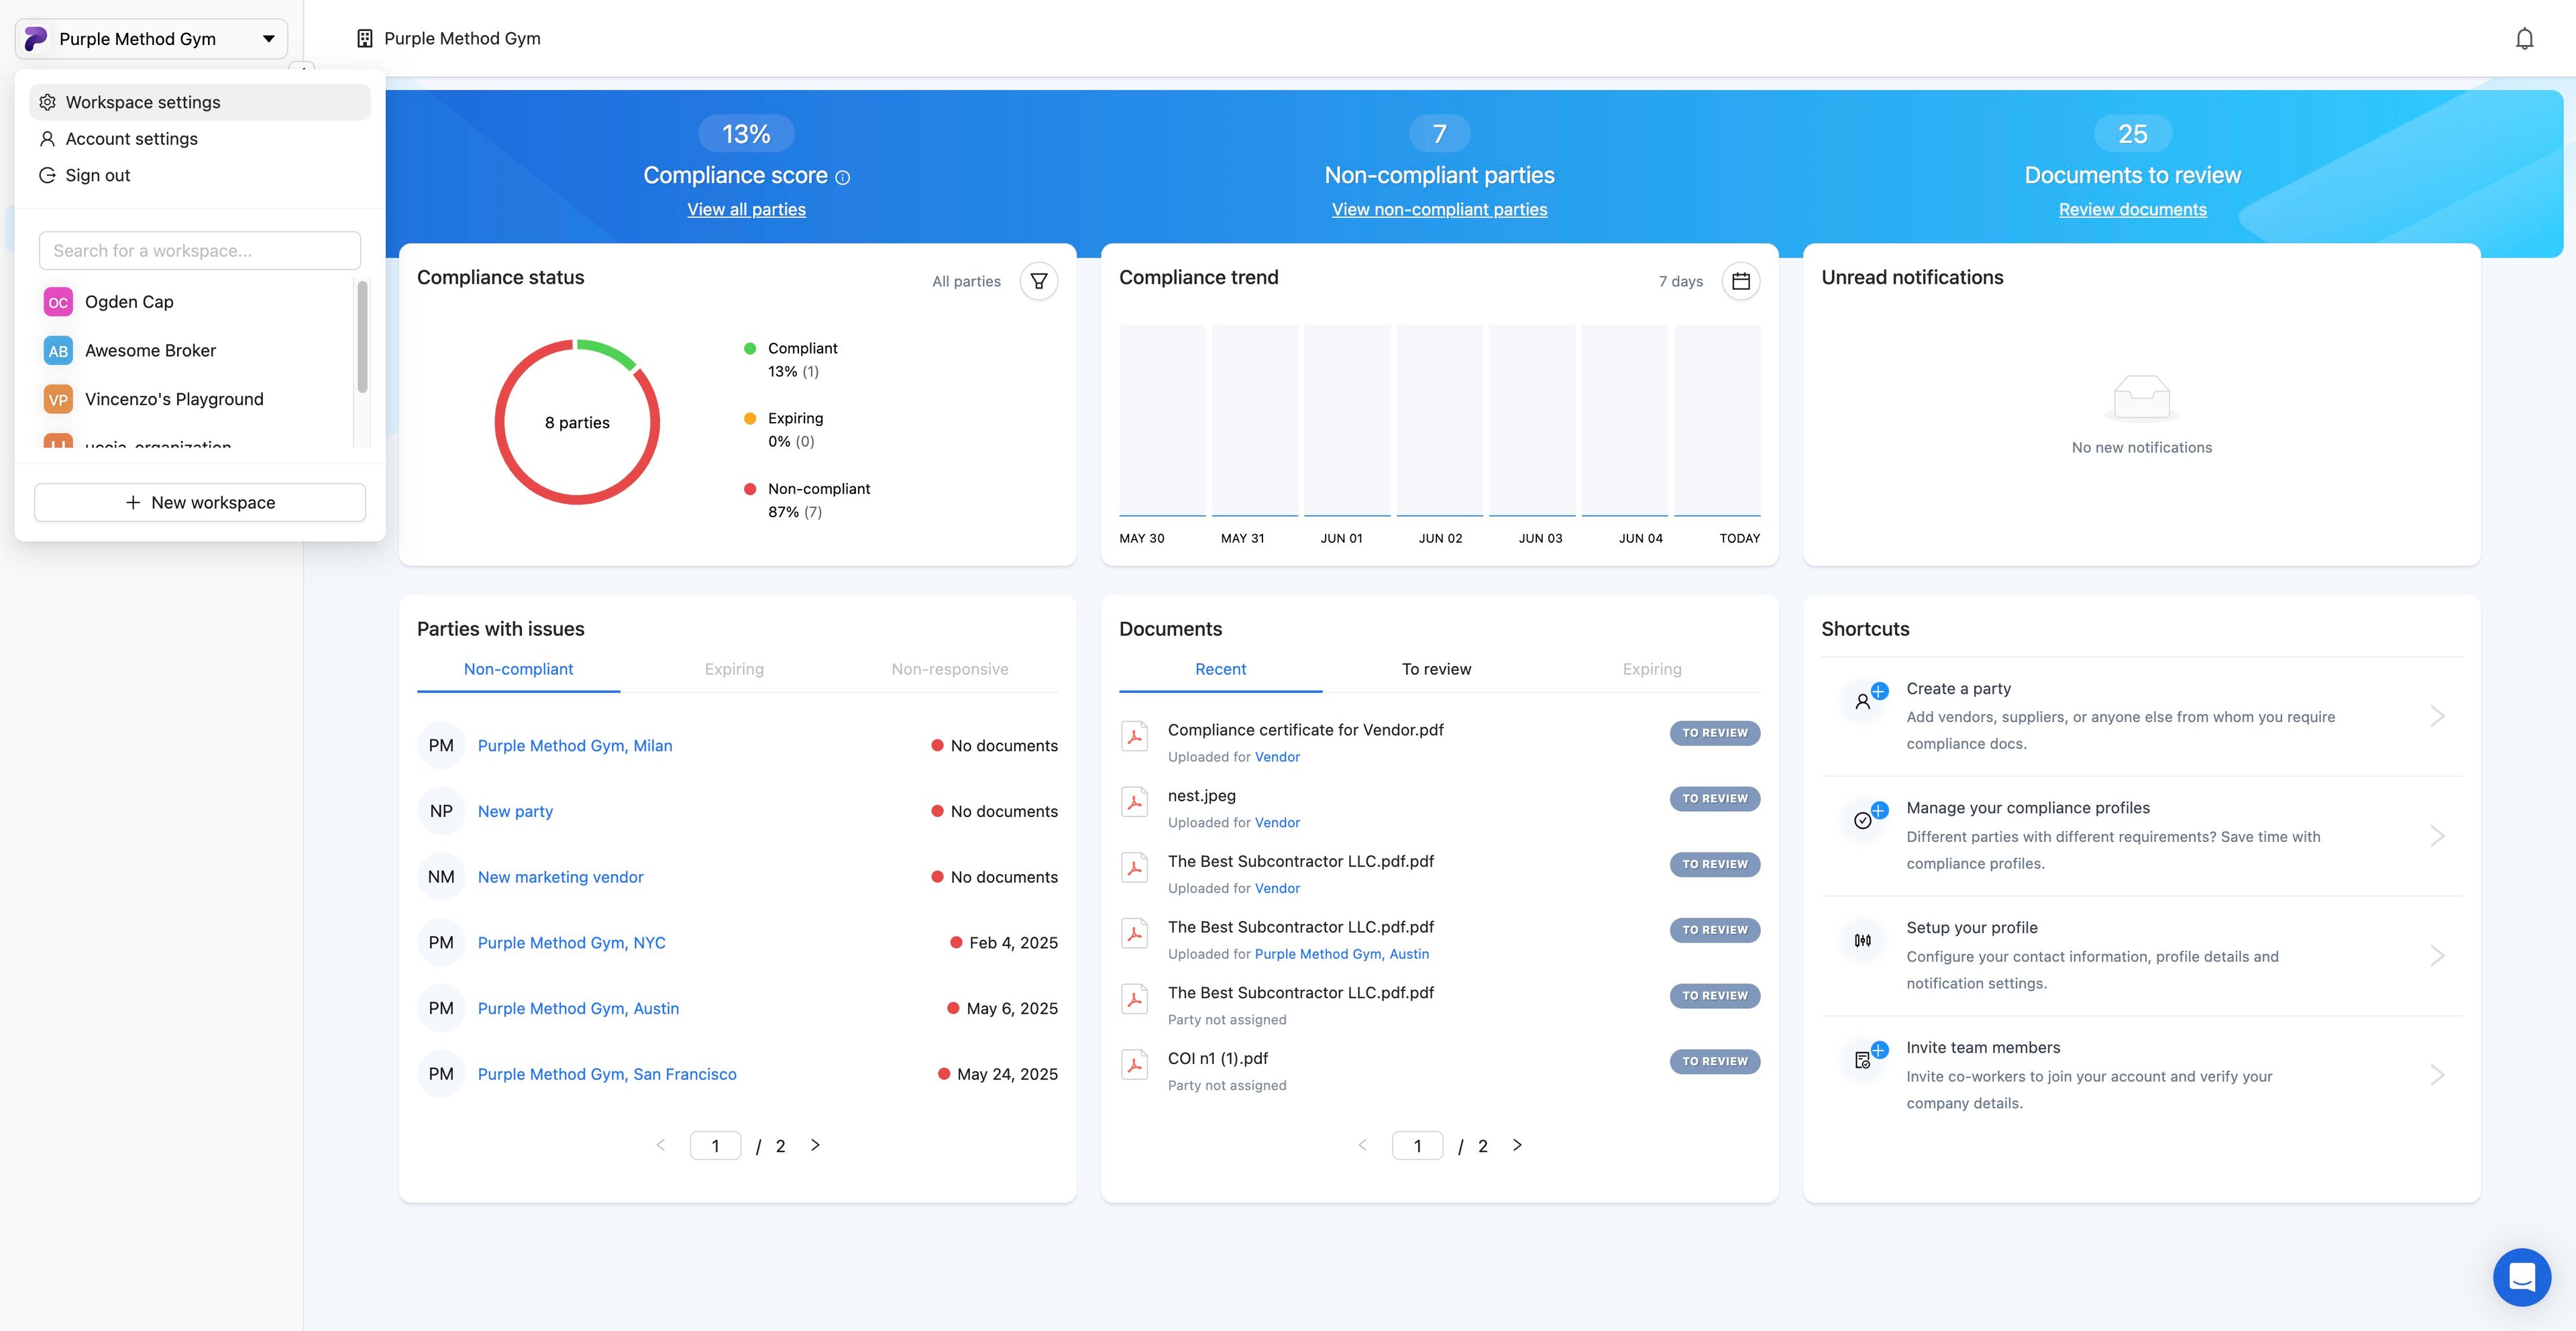Open Workspace settings menu item
Image resolution: width=2576 pixels, height=1331 pixels.
pyautogui.click(x=143, y=102)
